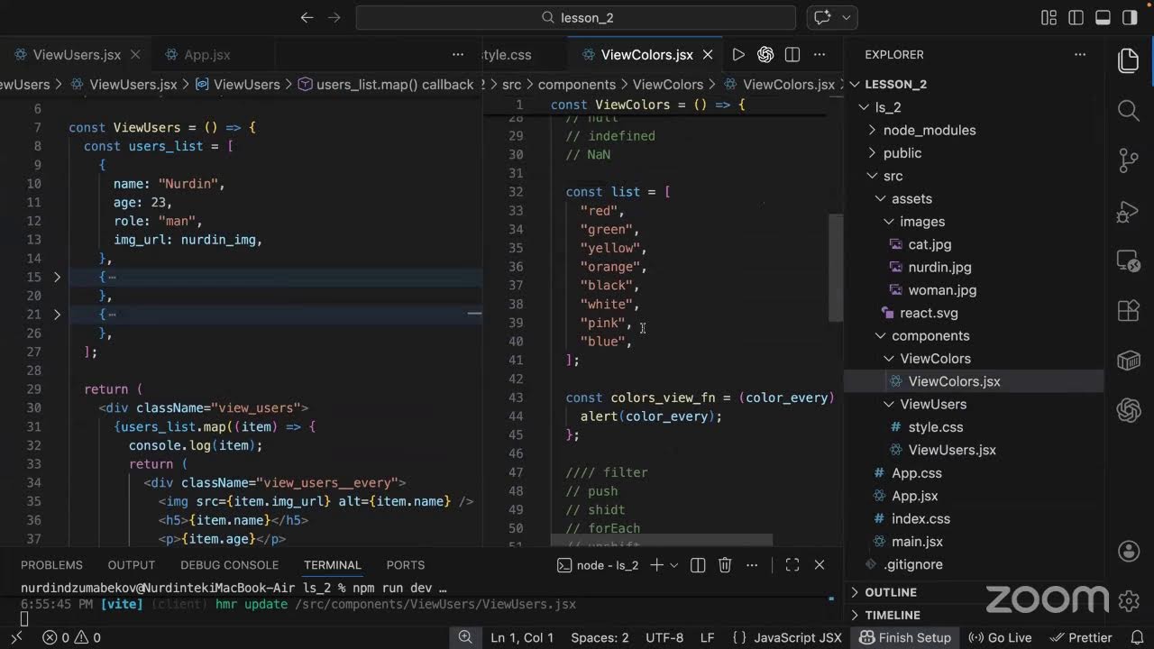This screenshot has height=649, width=1154.
Task: Expand the TIMELINE section
Action: click(x=893, y=615)
